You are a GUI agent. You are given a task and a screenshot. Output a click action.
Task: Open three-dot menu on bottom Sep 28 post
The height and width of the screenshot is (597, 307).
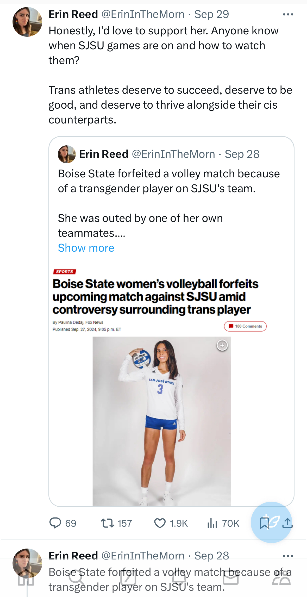click(x=288, y=556)
